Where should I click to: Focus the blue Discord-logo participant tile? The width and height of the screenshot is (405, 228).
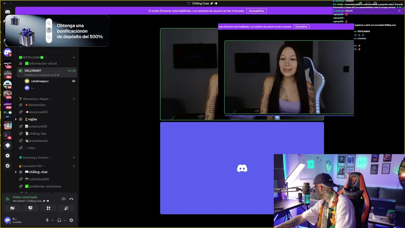tap(242, 168)
